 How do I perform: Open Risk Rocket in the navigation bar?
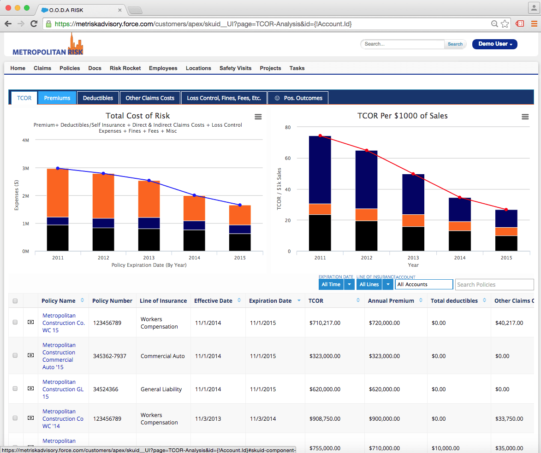(x=125, y=68)
